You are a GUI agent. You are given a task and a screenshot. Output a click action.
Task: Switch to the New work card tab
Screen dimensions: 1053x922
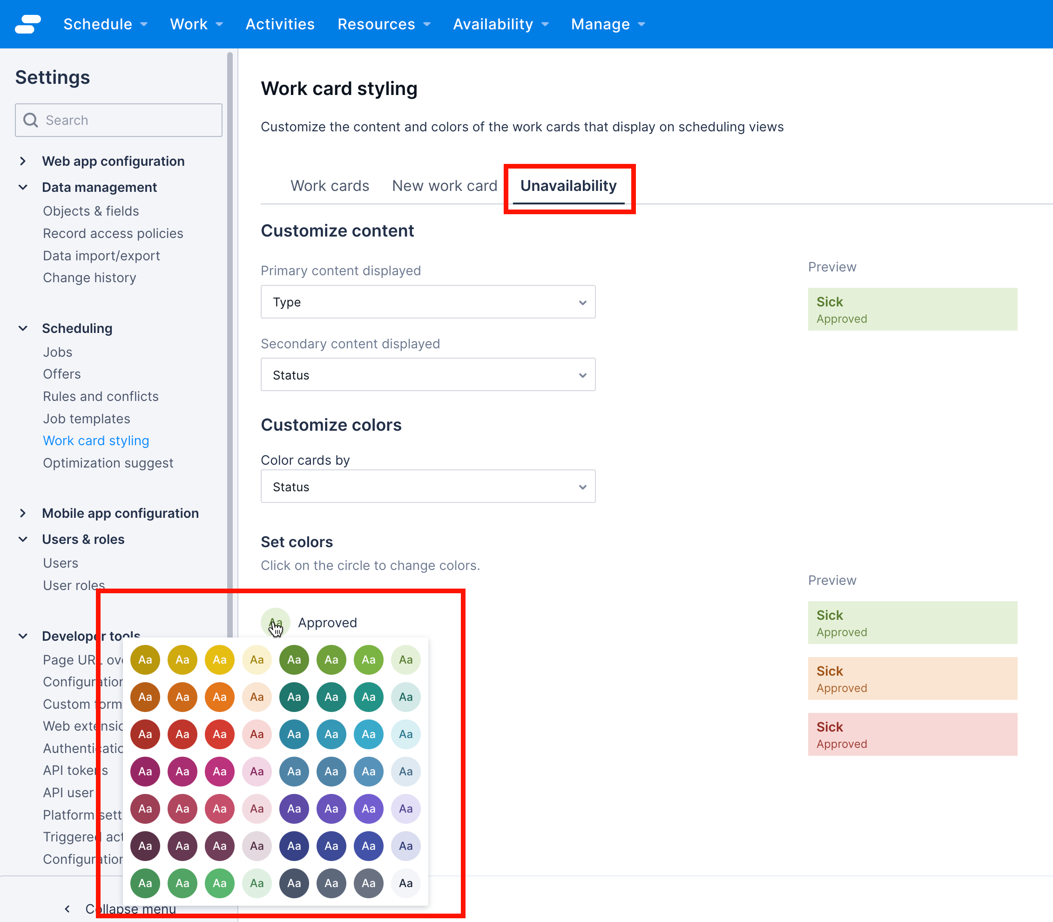[444, 186]
